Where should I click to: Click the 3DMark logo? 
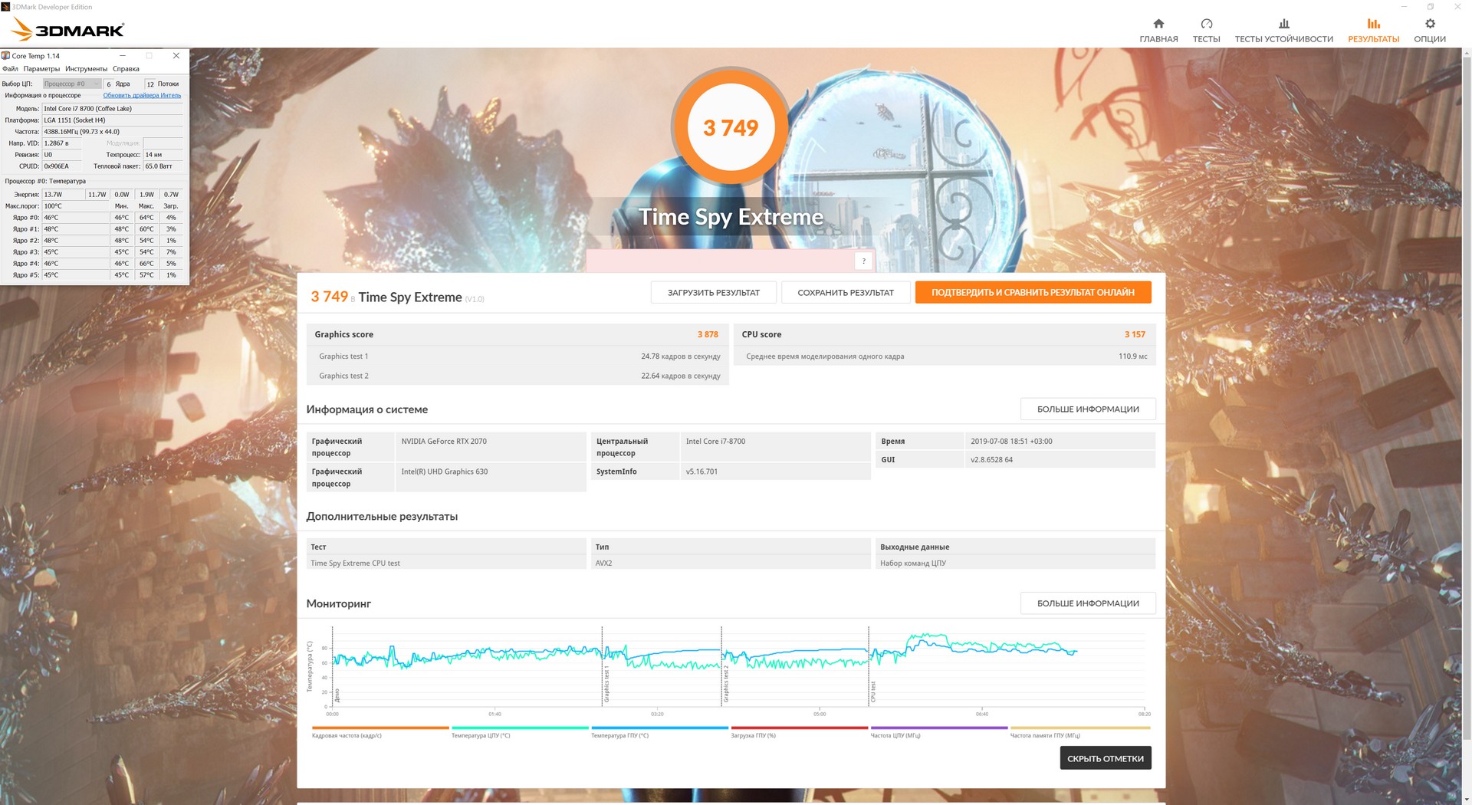67,30
